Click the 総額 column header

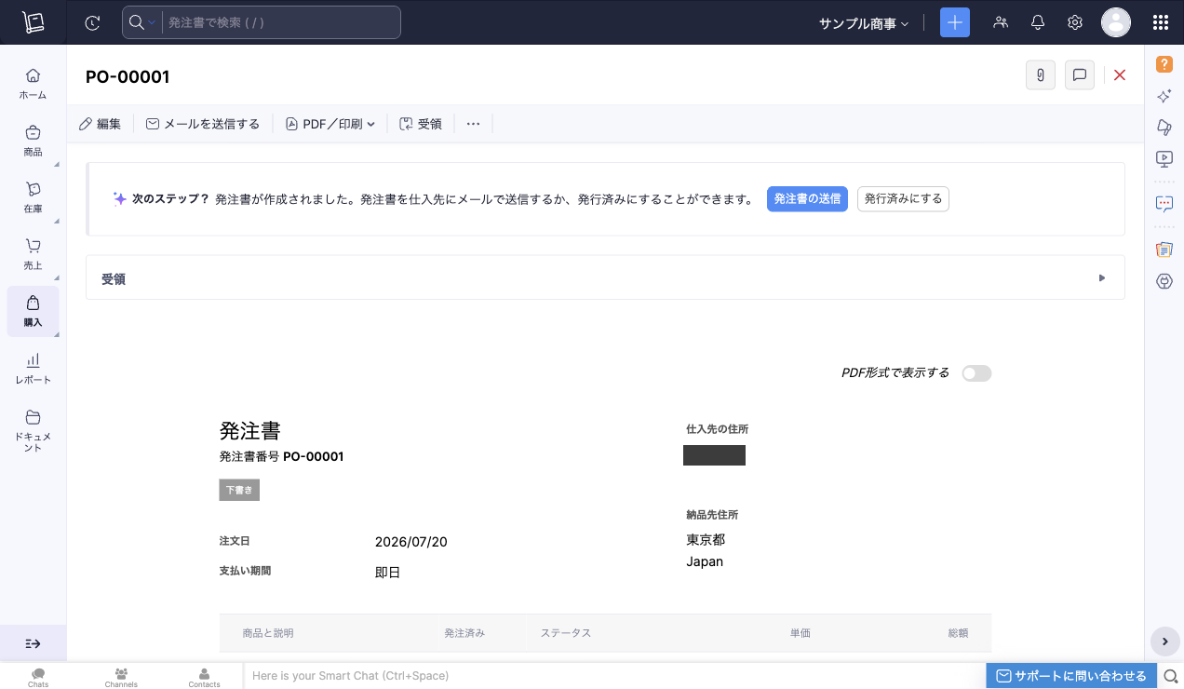[958, 633]
